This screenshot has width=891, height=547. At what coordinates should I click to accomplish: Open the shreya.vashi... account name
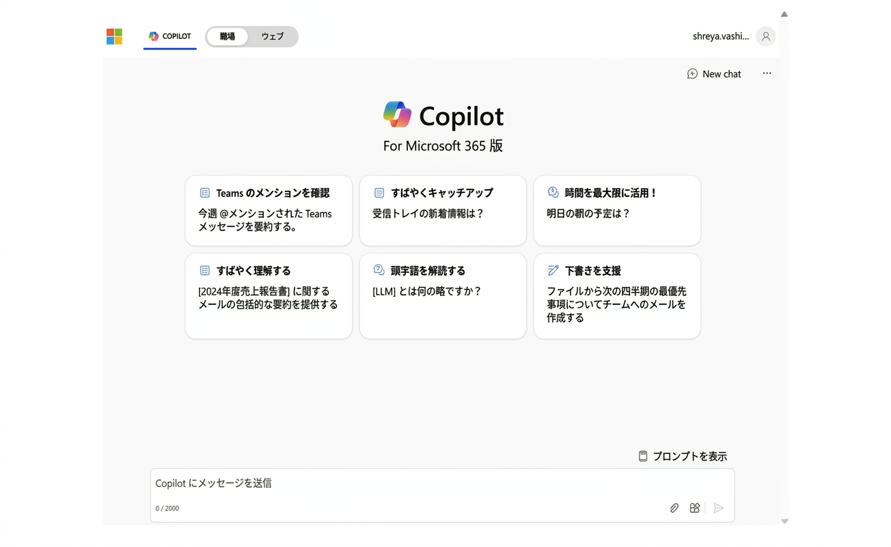coord(721,36)
